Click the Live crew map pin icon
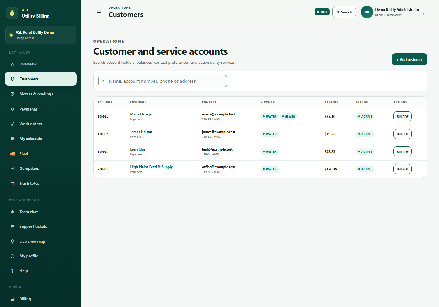The height and width of the screenshot is (307, 439). point(12,242)
